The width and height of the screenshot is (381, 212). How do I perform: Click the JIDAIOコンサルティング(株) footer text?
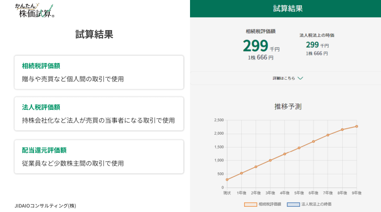(45, 205)
